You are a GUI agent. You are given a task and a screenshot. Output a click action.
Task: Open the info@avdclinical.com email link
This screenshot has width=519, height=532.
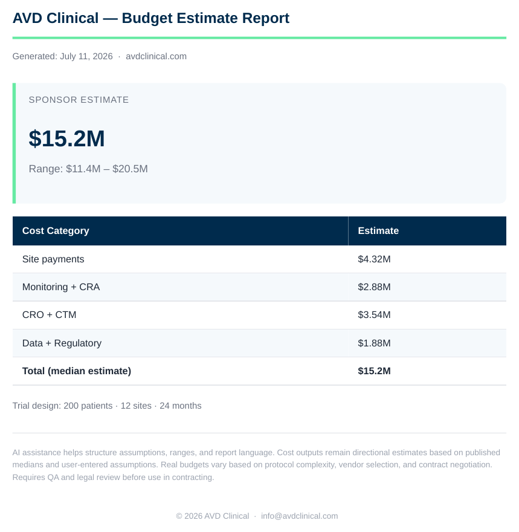[299, 516]
